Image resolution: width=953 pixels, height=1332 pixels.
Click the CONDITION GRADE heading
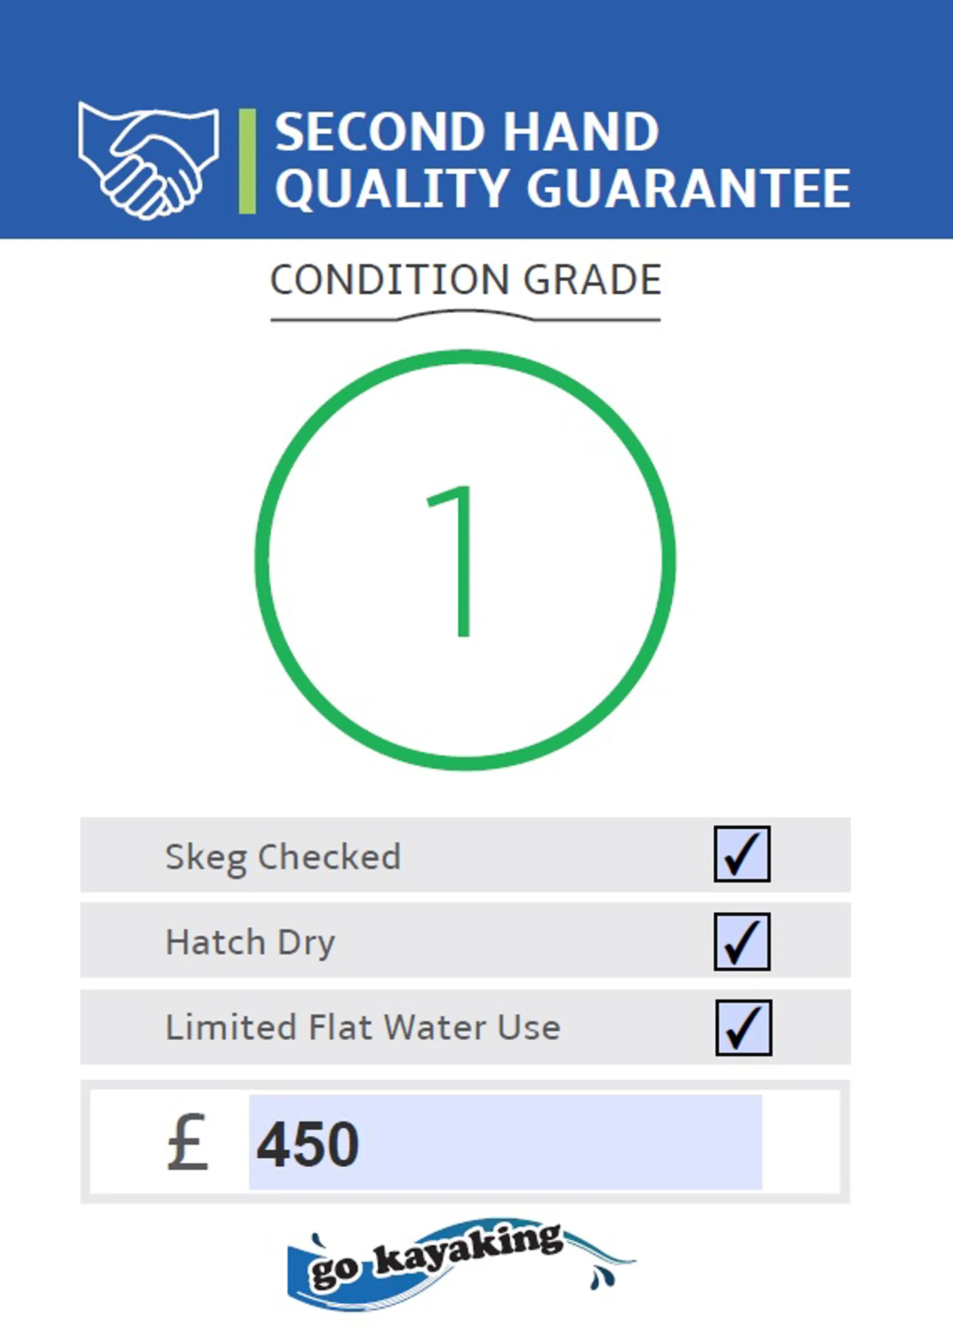(466, 279)
